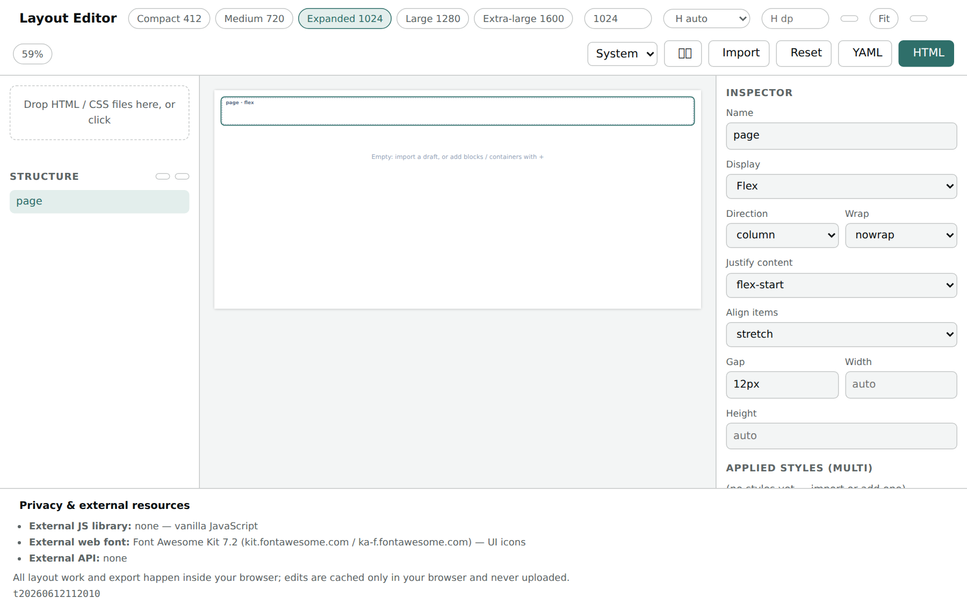The width and height of the screenshot is (967, 612).
Task: Click the 'External JS library' line
Action: (143, 526)
